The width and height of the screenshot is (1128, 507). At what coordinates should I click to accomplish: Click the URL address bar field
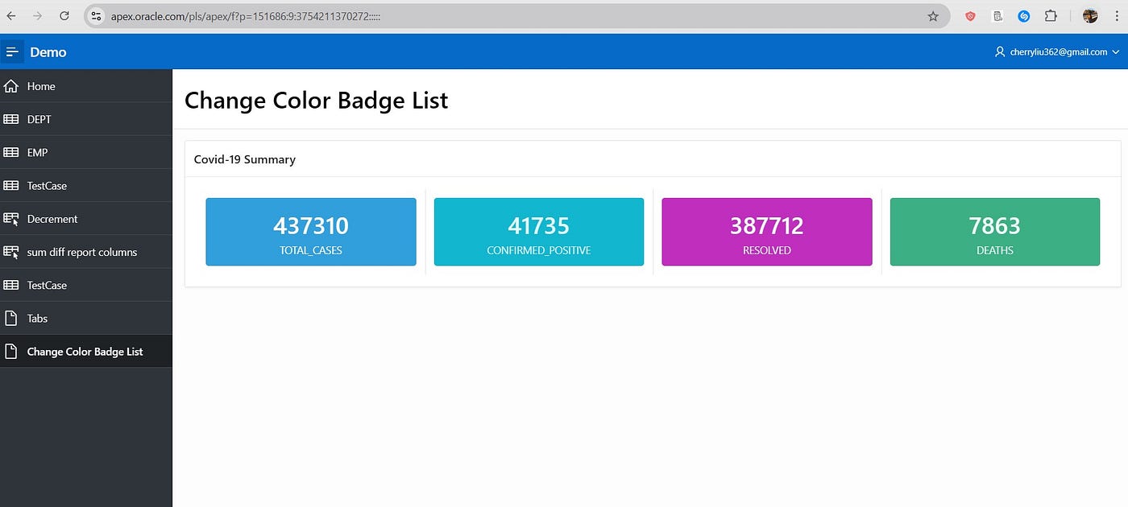point(516,16)
